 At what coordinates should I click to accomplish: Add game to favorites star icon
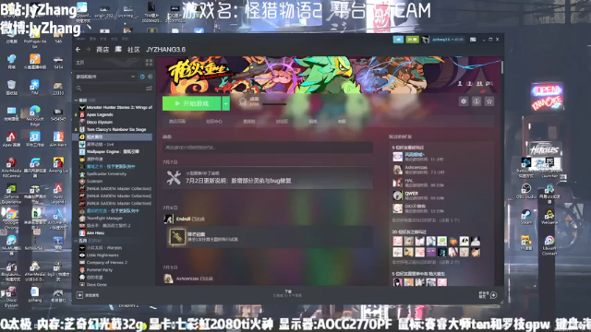point(489,101)
